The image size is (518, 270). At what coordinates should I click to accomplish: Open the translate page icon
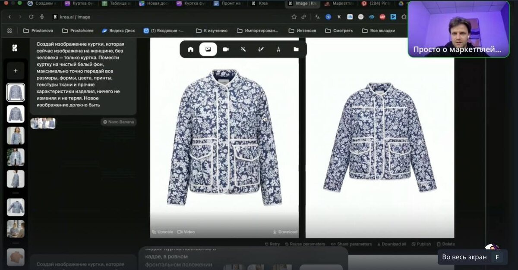(317, 17)
